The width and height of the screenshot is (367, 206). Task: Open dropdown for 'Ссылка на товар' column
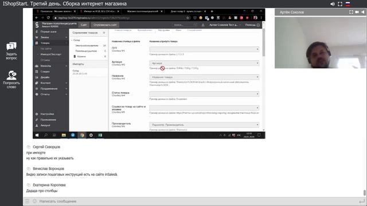click(x=204, y=108)
